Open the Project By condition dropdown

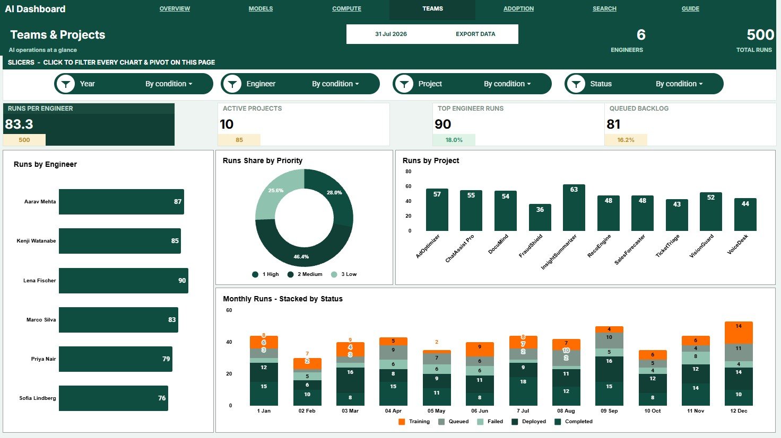pyautogui.click(x=507, y=84)
